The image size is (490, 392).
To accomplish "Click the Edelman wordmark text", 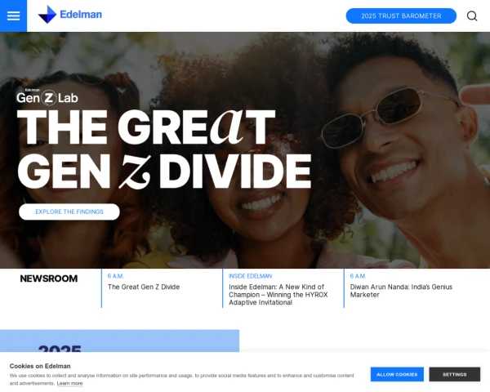I will (81, 15).
